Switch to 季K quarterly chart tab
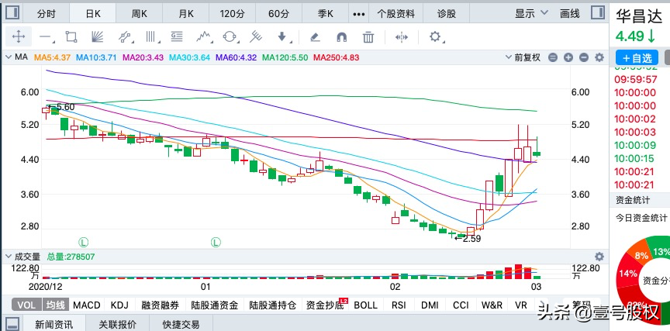This screenshot has height=331, width=670. (x=325, y=14)
